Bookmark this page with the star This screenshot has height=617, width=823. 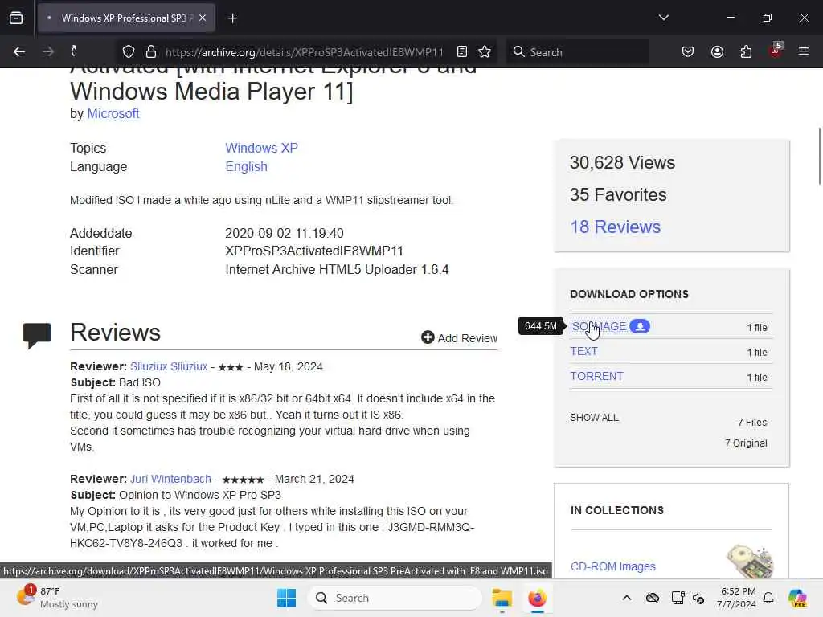tap(485, 51)
